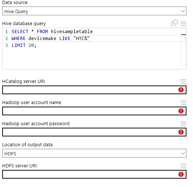193x187 pixels.
Task: Focus the HCatalog server URI input
Action: click(x=94, y=90)
